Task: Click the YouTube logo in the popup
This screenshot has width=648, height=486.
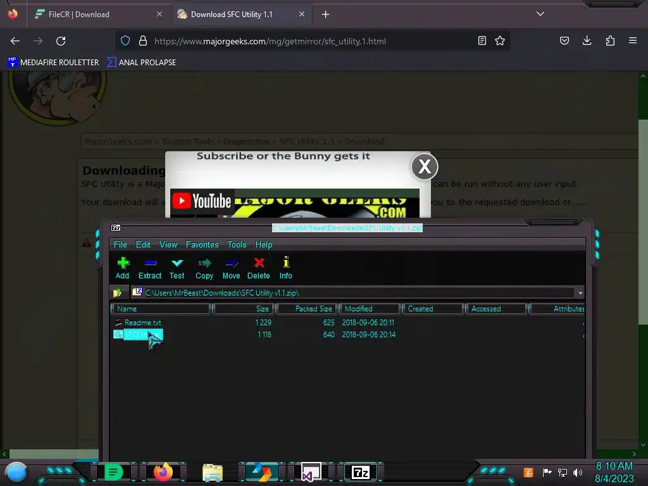Action: pos(202,201)
